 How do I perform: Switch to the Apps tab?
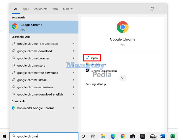pyautogui.click(x=26, y=9)
